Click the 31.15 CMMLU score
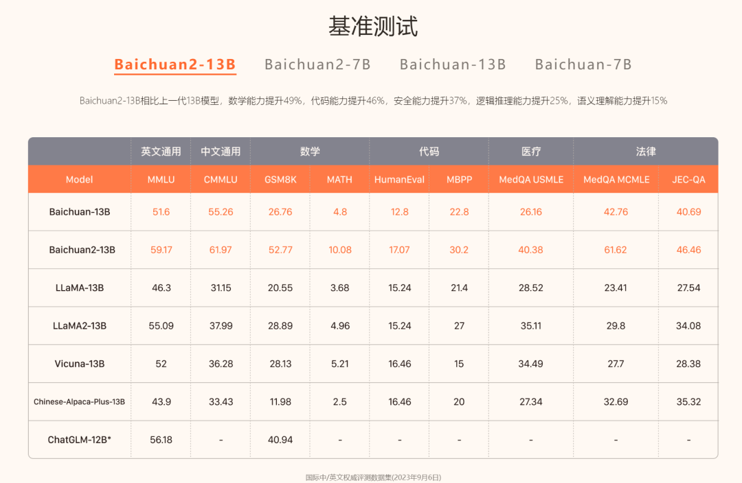 (221, 288)
